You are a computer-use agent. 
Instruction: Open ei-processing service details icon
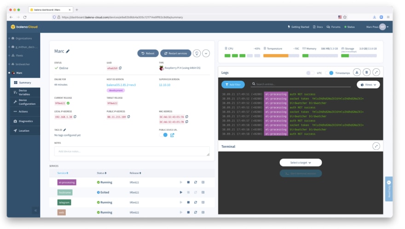click(203, 182)
